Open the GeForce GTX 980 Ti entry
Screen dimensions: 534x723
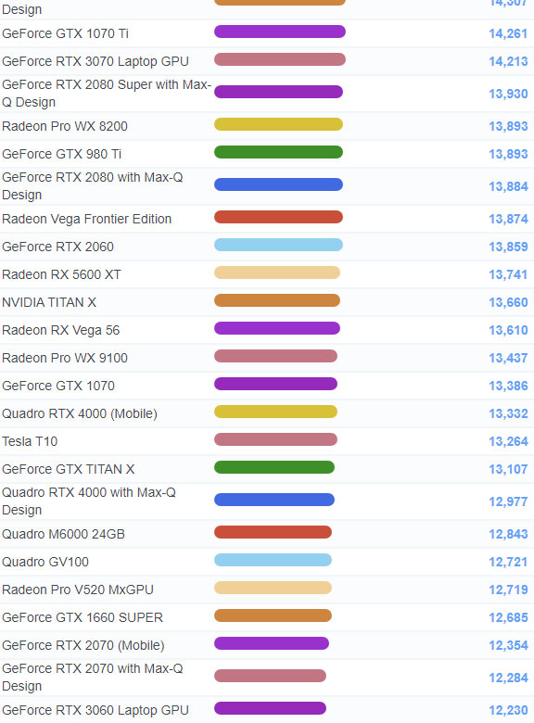pos(62,154)
